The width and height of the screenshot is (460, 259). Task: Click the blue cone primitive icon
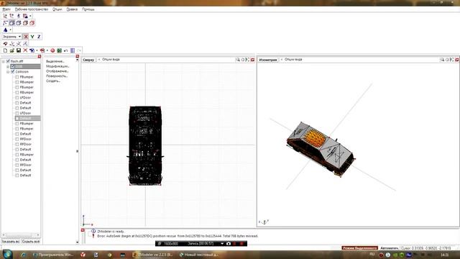click(5, 29)
